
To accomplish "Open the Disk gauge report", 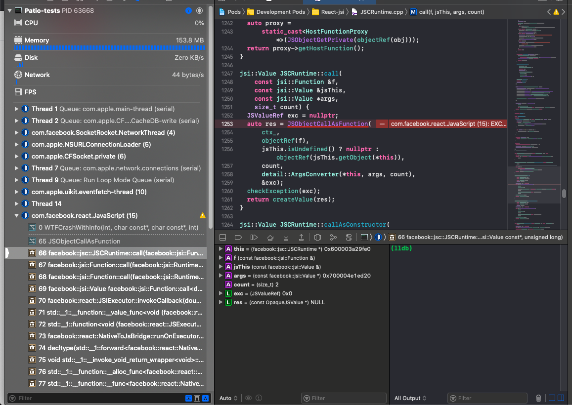I will click(x=109, y=58).
